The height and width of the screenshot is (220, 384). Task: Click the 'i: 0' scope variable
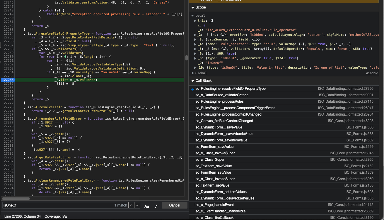click(201, 25)
